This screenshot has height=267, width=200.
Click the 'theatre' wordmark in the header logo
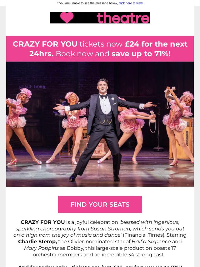(123, 18)
